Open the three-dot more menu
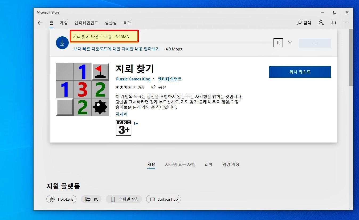Viewport: 359px width, 220px height. pos(346,22)
